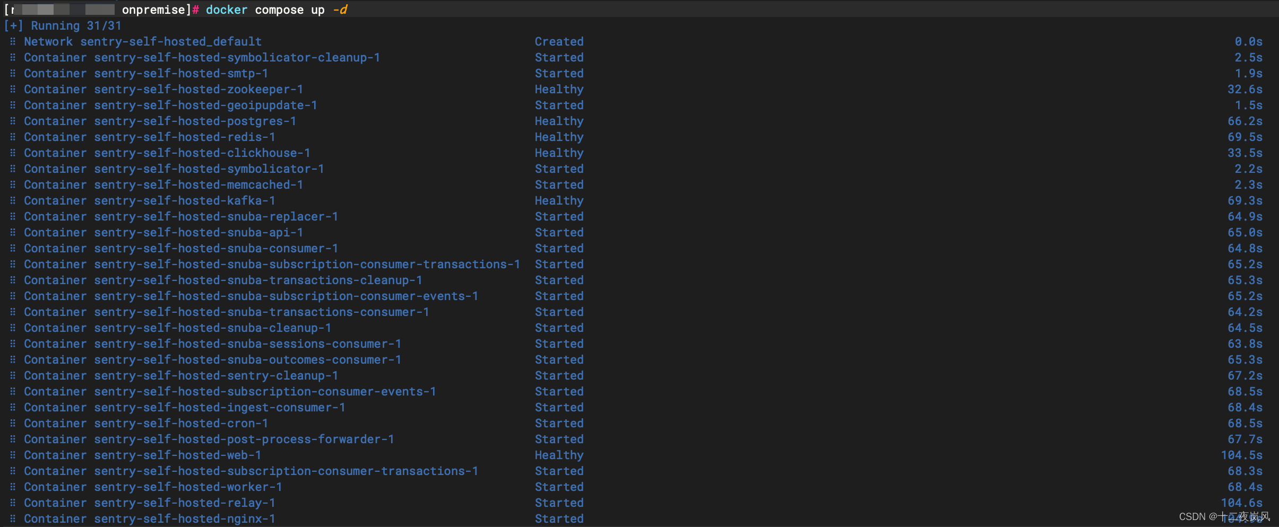Click the 63.8s time for snuba-sessions-consumer
The height and width of the screenshot is (527, 1279).
pos(1245,344)
